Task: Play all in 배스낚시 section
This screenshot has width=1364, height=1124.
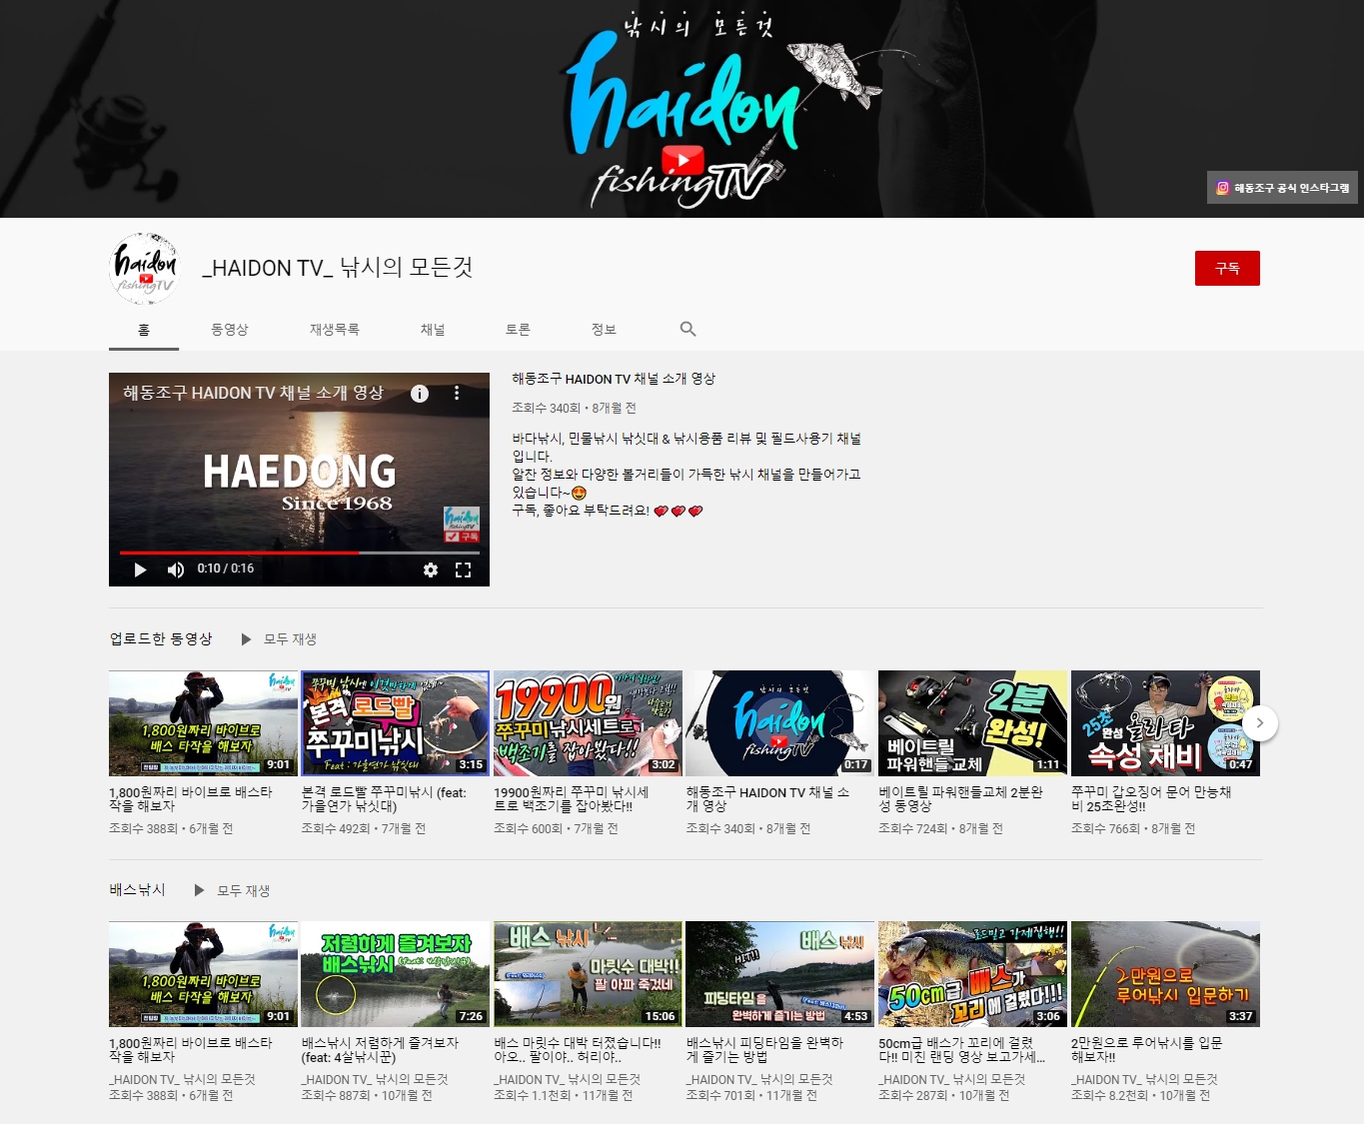Action: click(233, 890)
